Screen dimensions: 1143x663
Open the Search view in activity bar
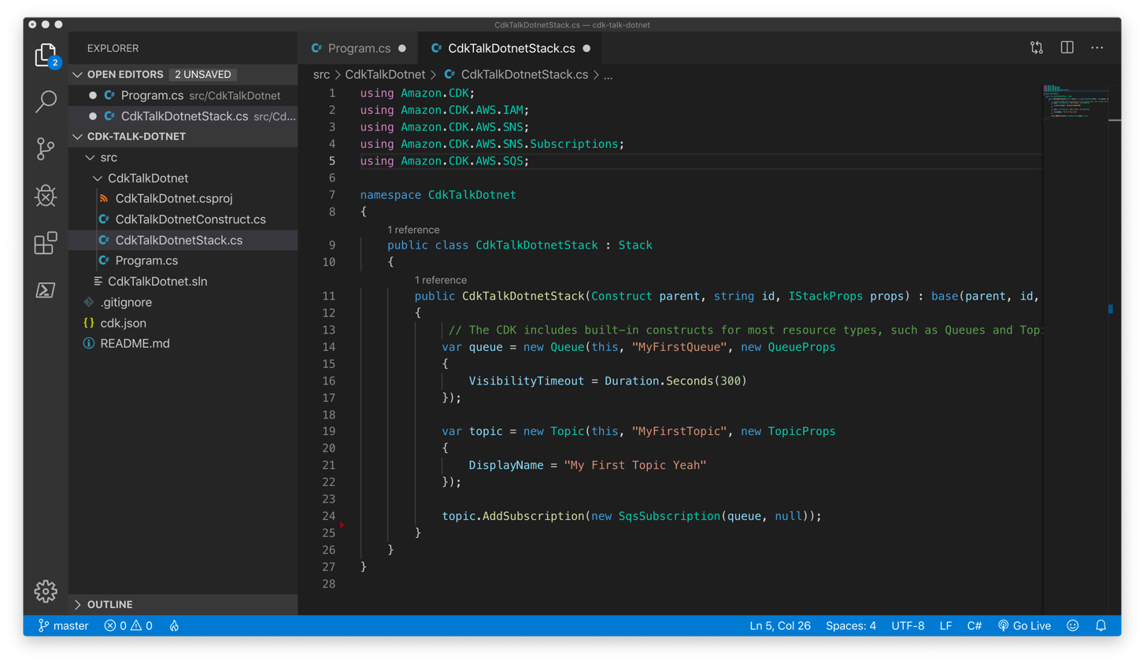[x=46, y=101]
